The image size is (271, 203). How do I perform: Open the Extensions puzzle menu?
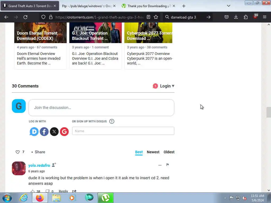(246, 17)
